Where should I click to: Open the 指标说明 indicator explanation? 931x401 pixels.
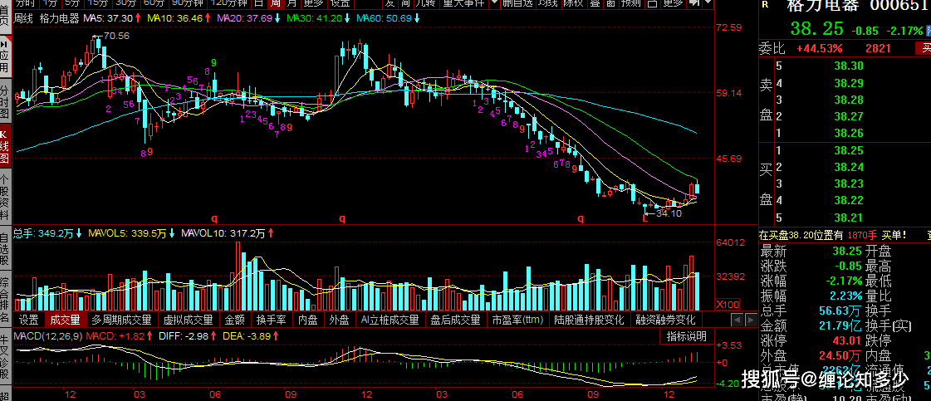(687, 336)
